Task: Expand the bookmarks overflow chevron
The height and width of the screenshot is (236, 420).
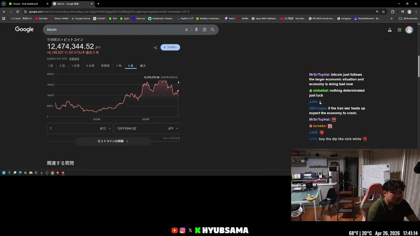Action: pyautogui.click(x=391, y=18)
